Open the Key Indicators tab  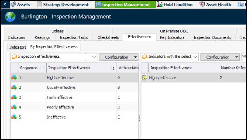[172, 37]
